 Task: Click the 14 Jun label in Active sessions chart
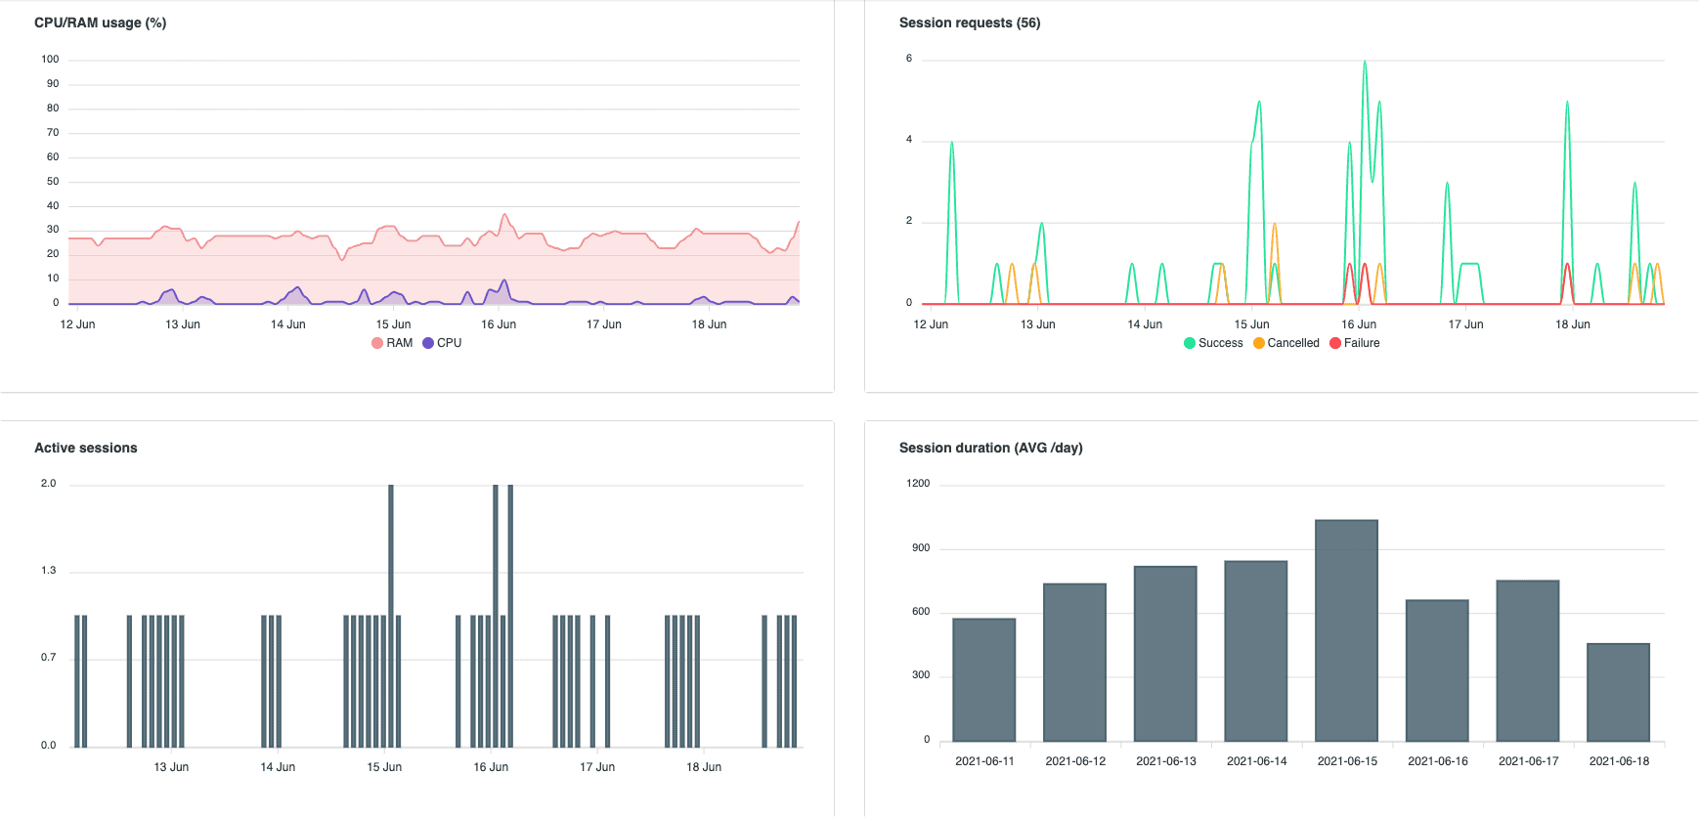pos(278,767)
